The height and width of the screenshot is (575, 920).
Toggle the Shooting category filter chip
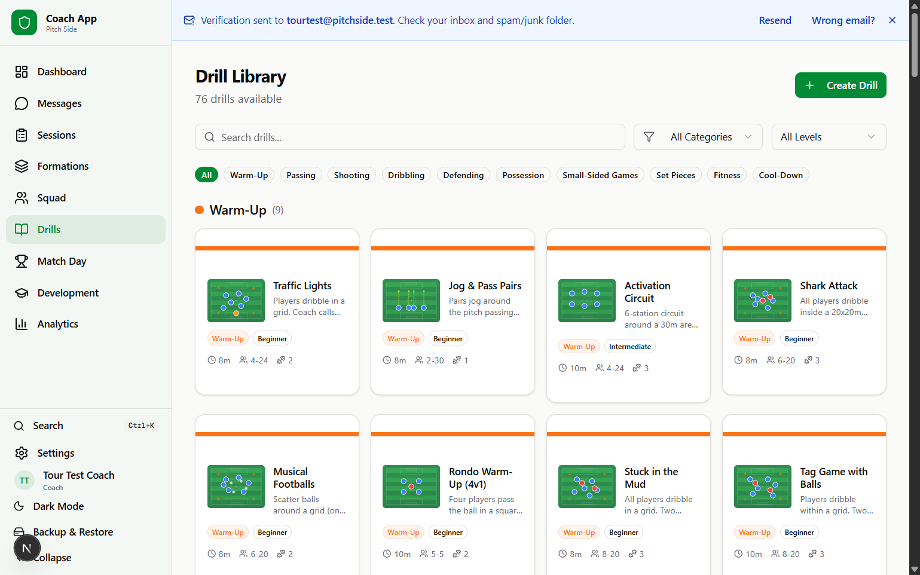(x=352, y=175)
